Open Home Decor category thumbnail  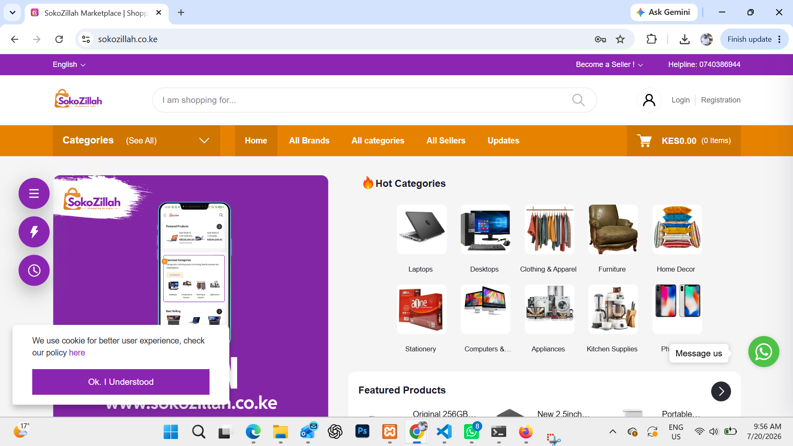pyautogui.click(x=677, y=229)
